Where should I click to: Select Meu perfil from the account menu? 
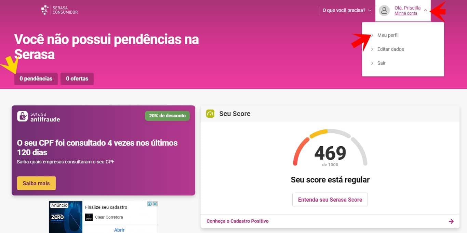coord(388,35)
